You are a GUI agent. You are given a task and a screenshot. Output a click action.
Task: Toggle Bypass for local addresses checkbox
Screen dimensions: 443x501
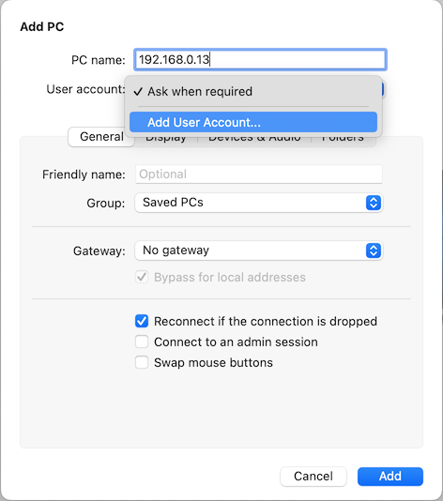tap(142, 277)
